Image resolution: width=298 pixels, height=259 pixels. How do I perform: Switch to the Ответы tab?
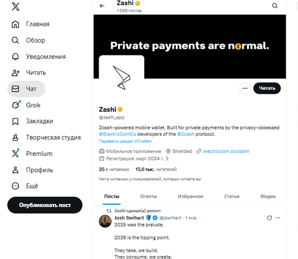pos(148,196)
